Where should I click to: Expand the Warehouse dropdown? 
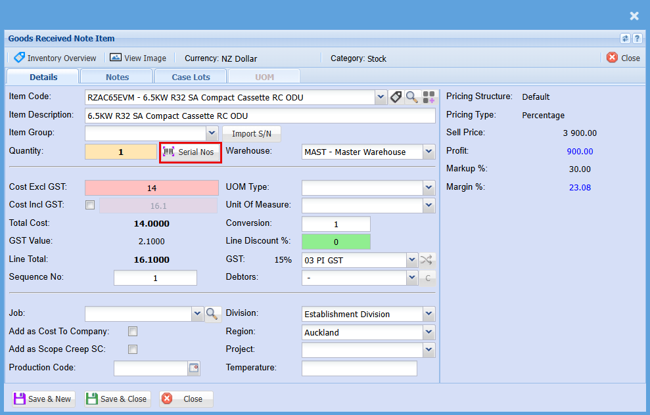coord(429,152)
